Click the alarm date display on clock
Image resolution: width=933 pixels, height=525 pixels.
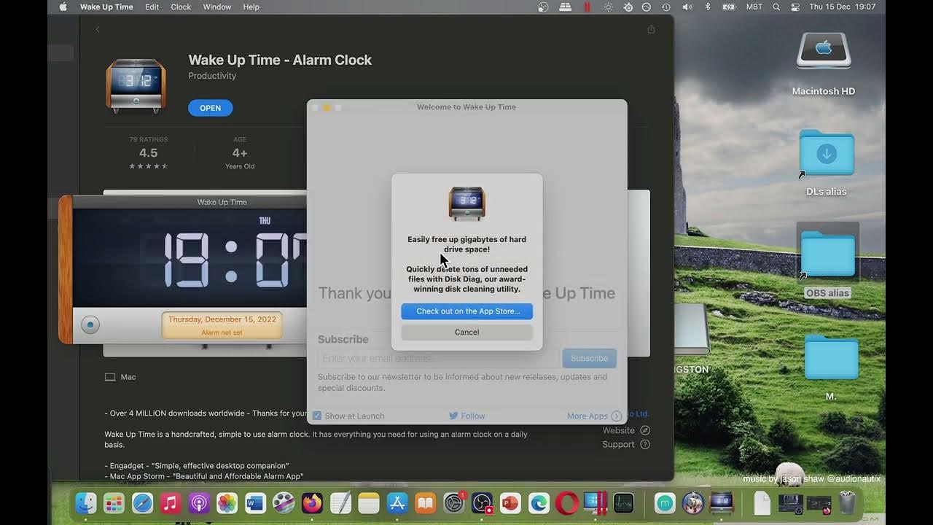click(222, 325)
